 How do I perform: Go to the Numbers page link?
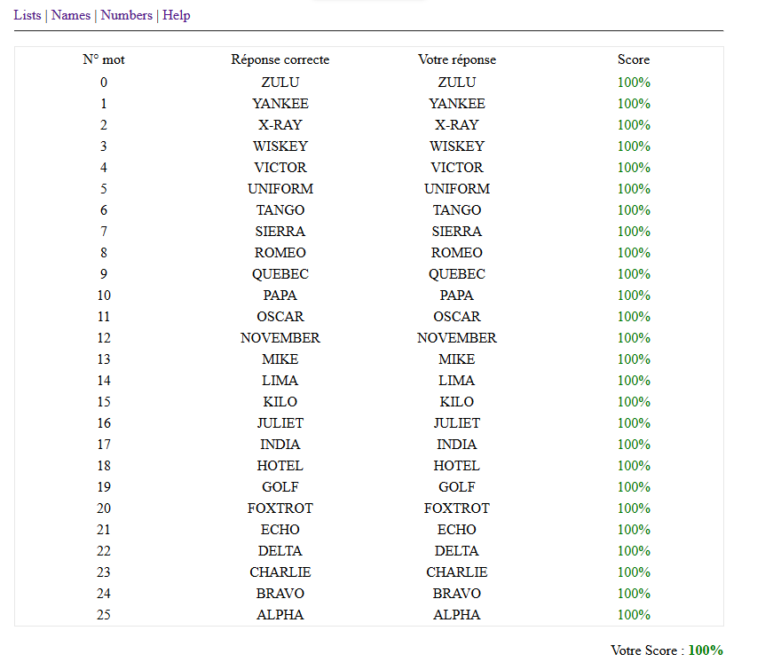[x=126, y=15]
